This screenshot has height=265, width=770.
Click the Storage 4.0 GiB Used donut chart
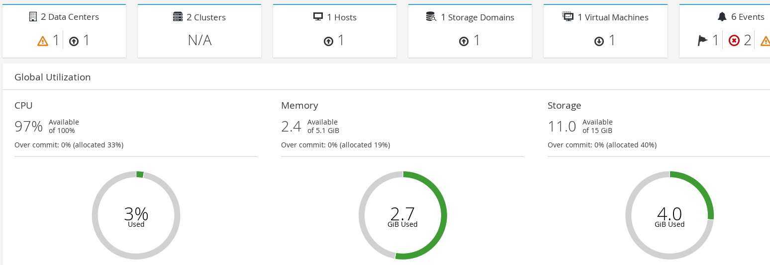click(x=670, y=215)
